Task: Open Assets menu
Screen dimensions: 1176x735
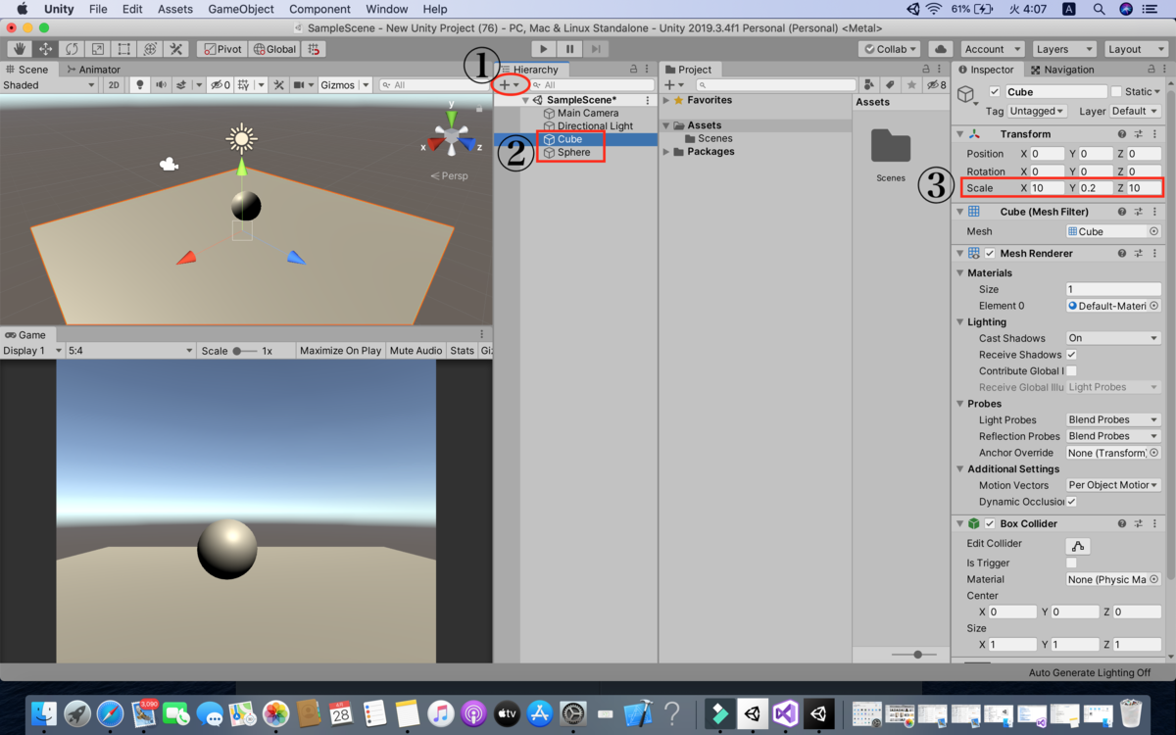Action: [175, 9]
